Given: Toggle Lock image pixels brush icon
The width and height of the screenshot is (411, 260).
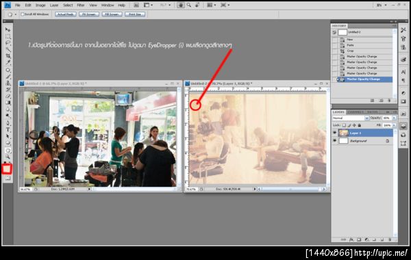Looking at the screenshot, I should tap(349, 125).
